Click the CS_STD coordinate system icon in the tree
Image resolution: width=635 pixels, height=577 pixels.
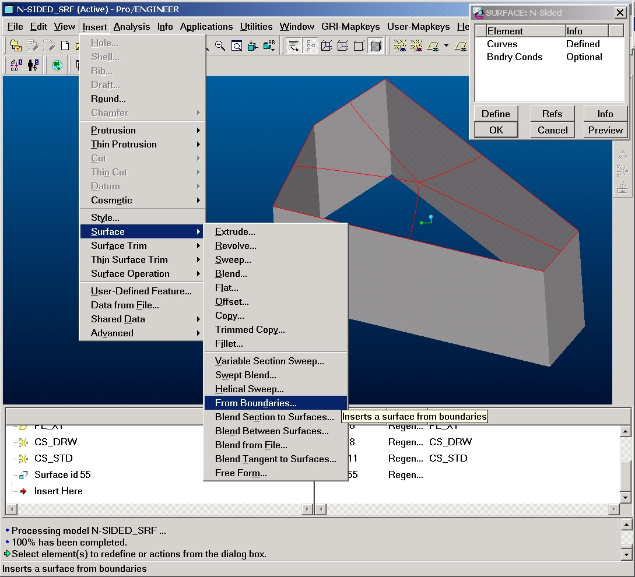tap(23, 458)
